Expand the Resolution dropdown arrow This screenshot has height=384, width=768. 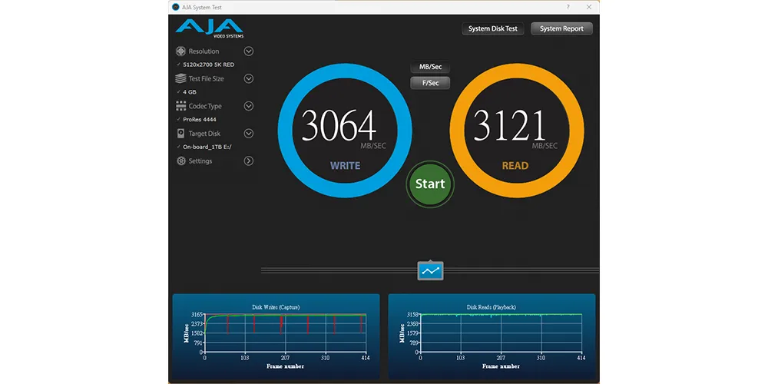tap(249, 51)
